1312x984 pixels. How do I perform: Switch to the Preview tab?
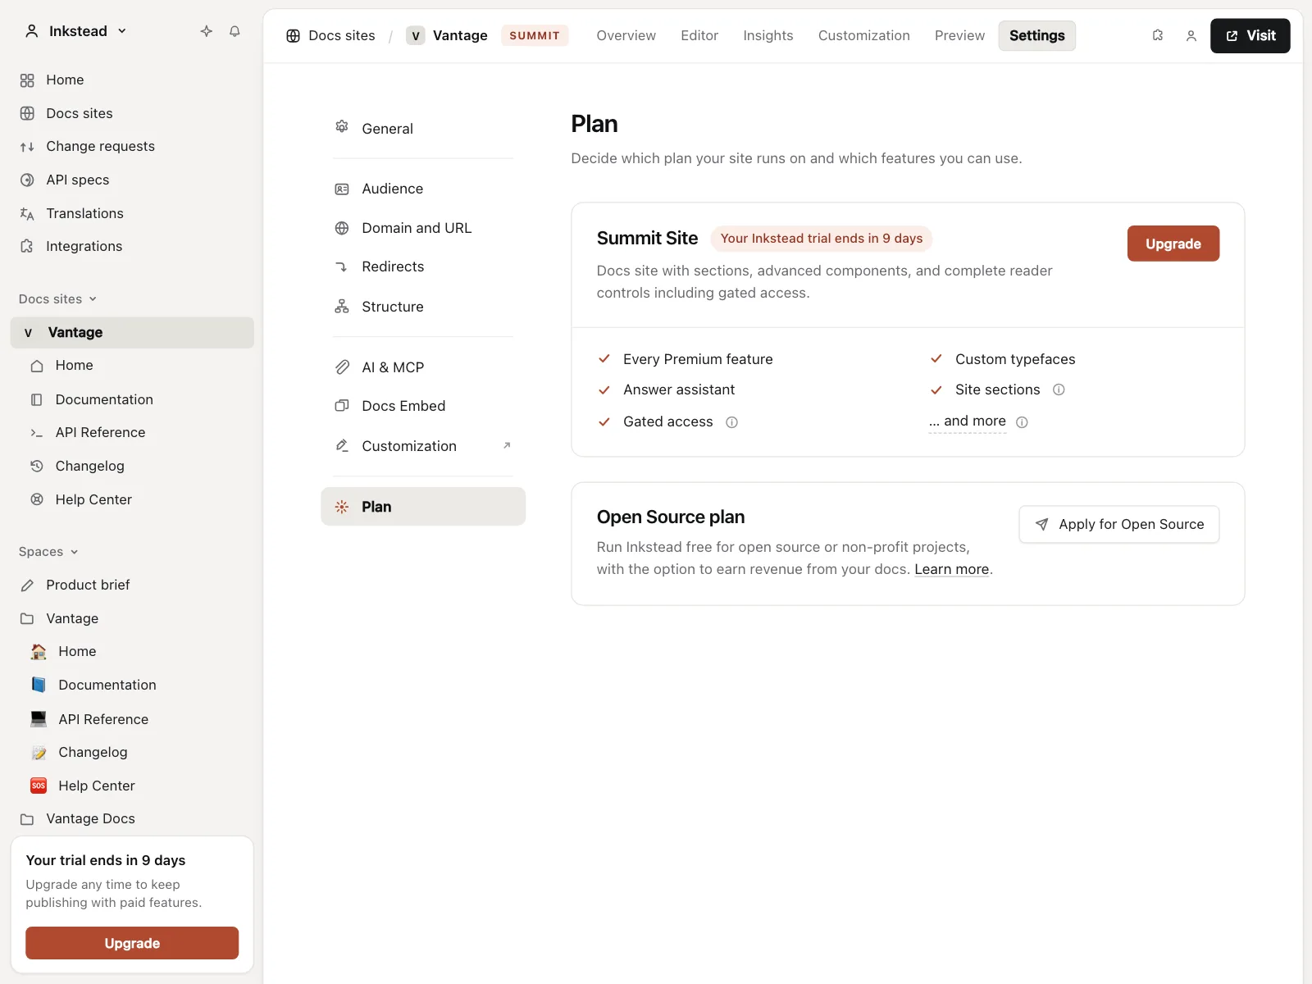(959, 36)
